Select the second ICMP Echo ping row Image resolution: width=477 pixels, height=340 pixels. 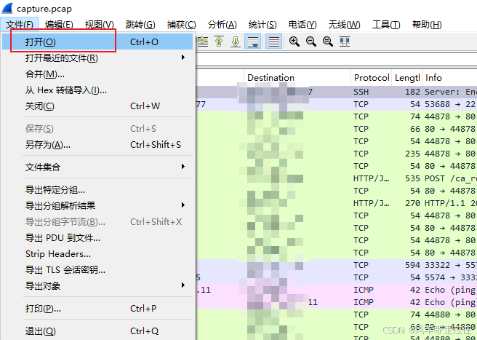coord(336,302)
